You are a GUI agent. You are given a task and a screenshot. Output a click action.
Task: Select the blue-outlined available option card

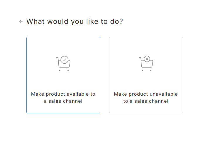(63, 75)
